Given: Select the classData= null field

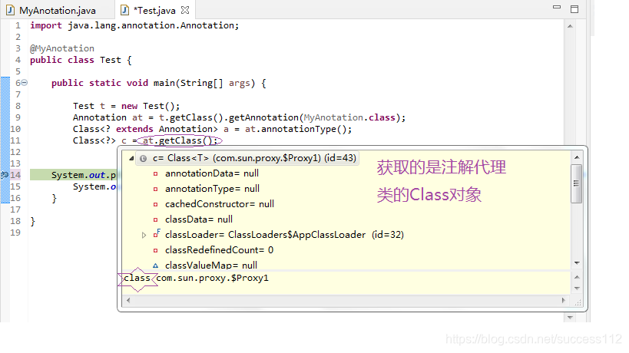Looking at the screenshot, I should [x=199, y=219].
